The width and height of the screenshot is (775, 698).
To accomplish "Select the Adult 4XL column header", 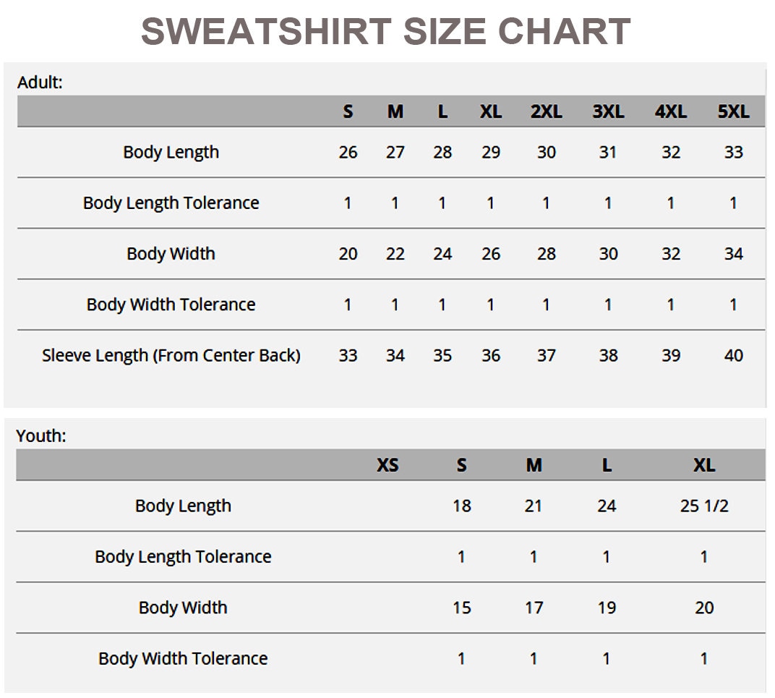I will (670, 112).
